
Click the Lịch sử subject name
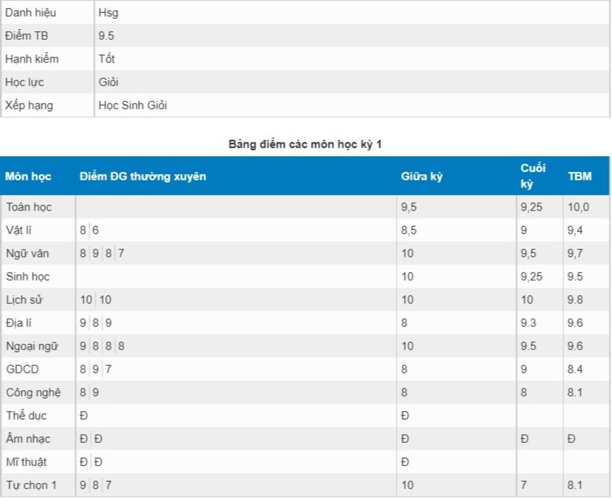click(x=24, y=300)
